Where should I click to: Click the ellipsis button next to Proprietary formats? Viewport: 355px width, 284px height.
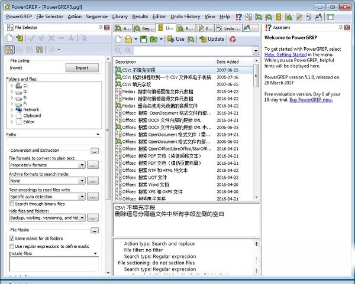[93, 165]
